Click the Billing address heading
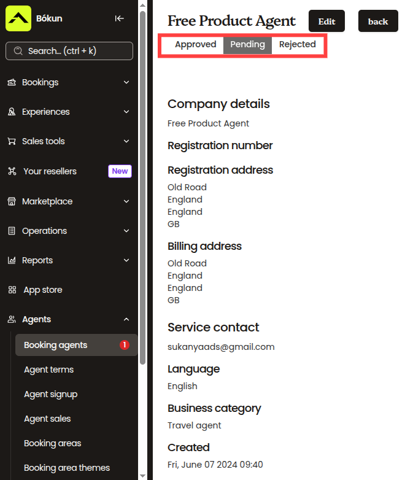This screenshot has width=405, height=480. coord(204,246)
